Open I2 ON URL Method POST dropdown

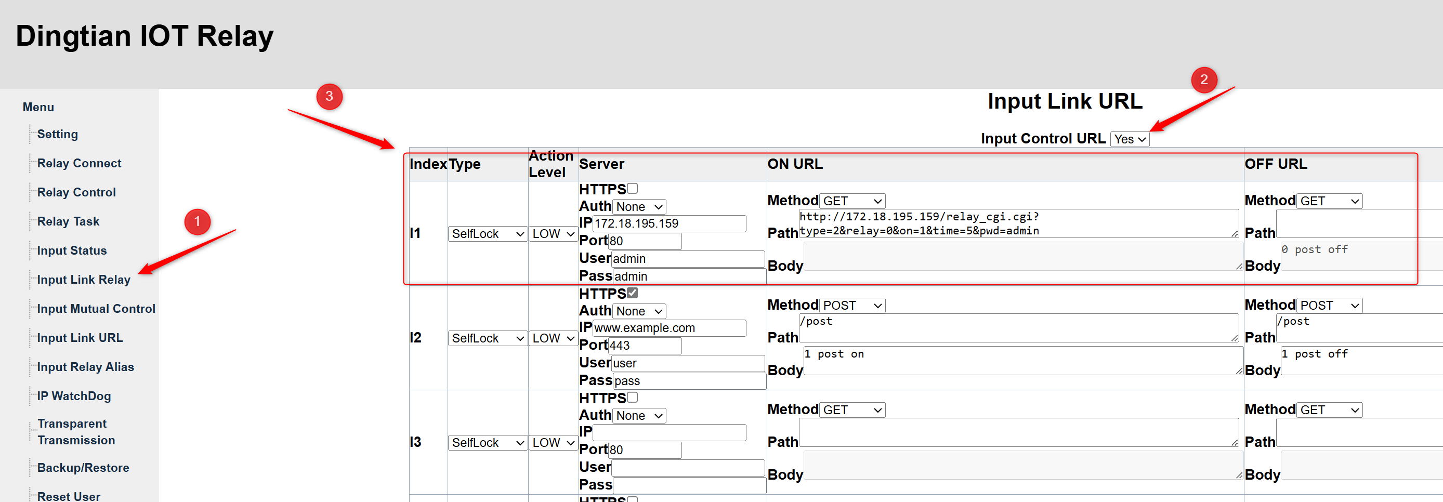click(852, 306)
